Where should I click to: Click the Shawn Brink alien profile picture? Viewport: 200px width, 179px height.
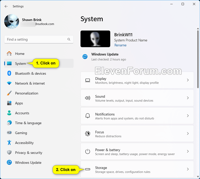[x=12, y=21]
